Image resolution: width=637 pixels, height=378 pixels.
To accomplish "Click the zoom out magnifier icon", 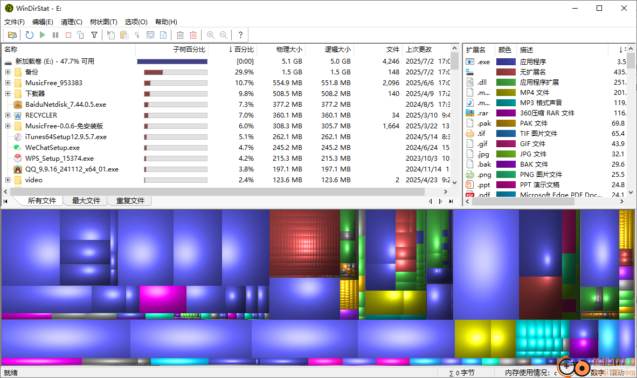I will click(x=224, y=35).
